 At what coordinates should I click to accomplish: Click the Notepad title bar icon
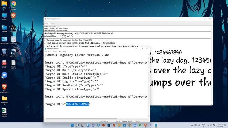[x=46, y=49]
